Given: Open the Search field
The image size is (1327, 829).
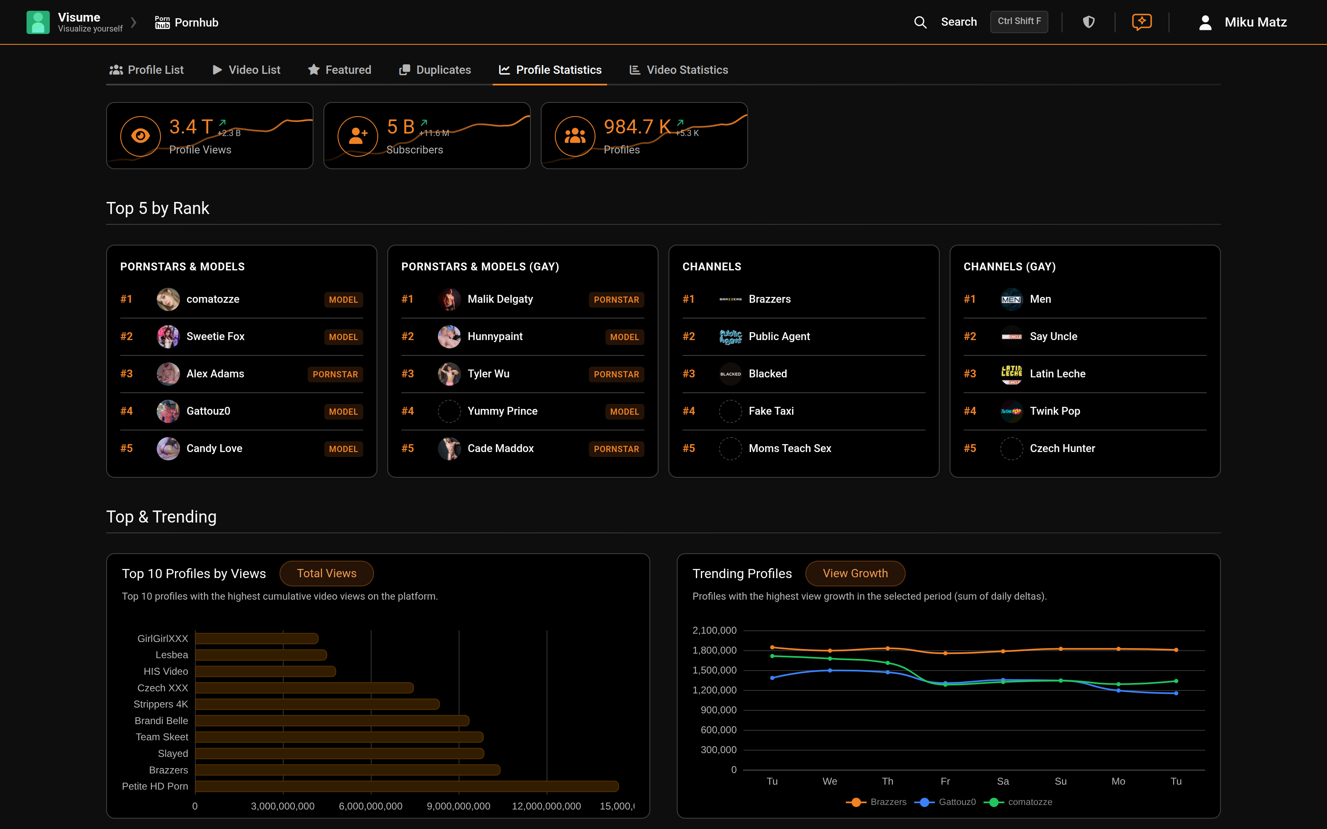Looking at the screenshot, I should [959, 22].
